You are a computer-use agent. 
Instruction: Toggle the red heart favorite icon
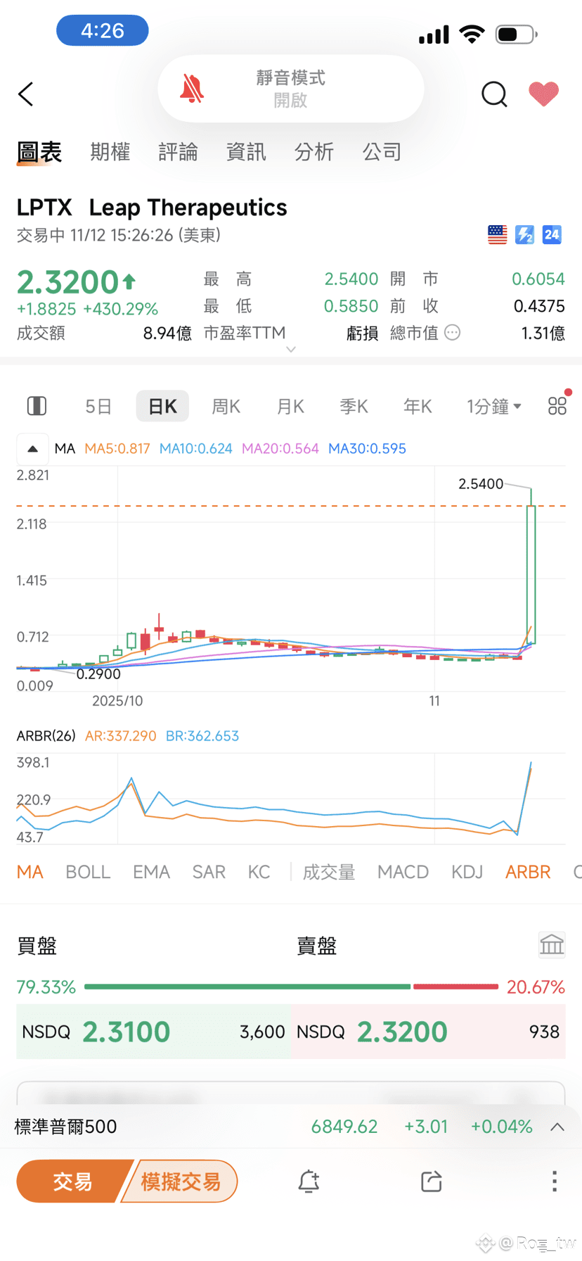(543, 94)
